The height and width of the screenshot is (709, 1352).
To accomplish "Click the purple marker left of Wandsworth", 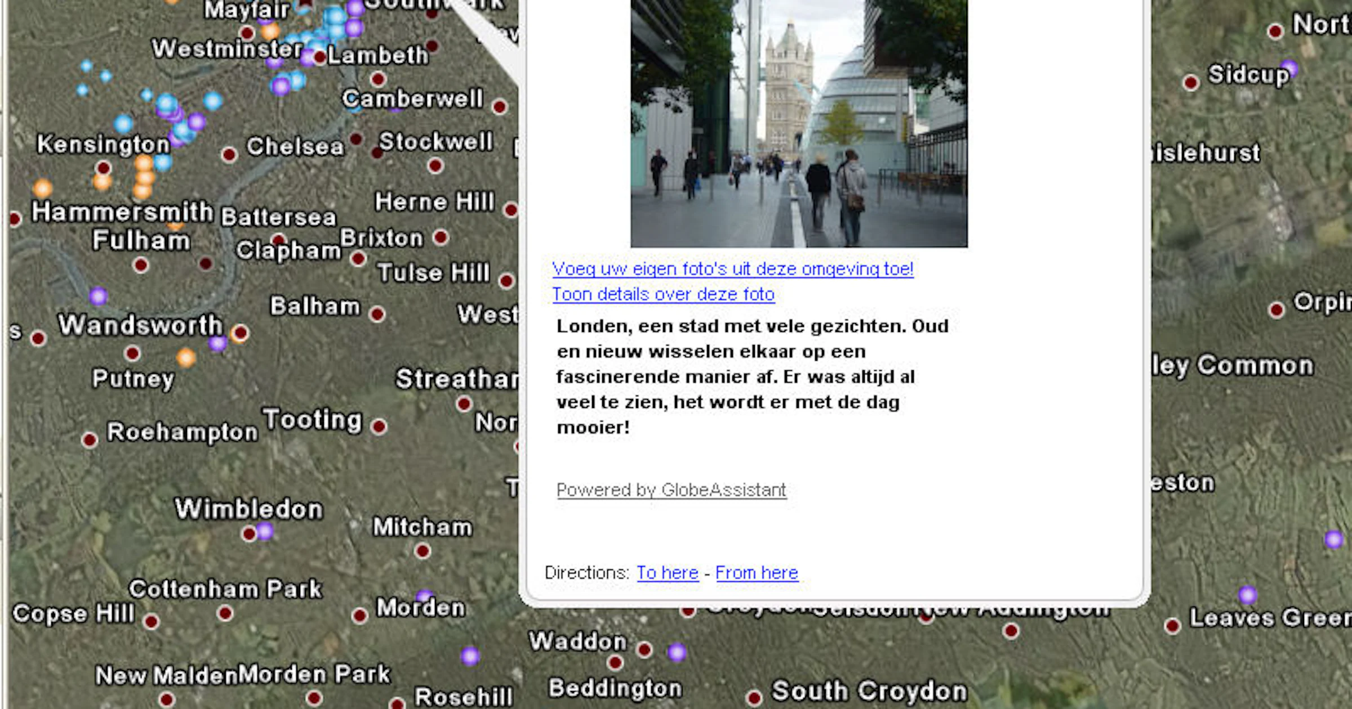I will [98, 296].
